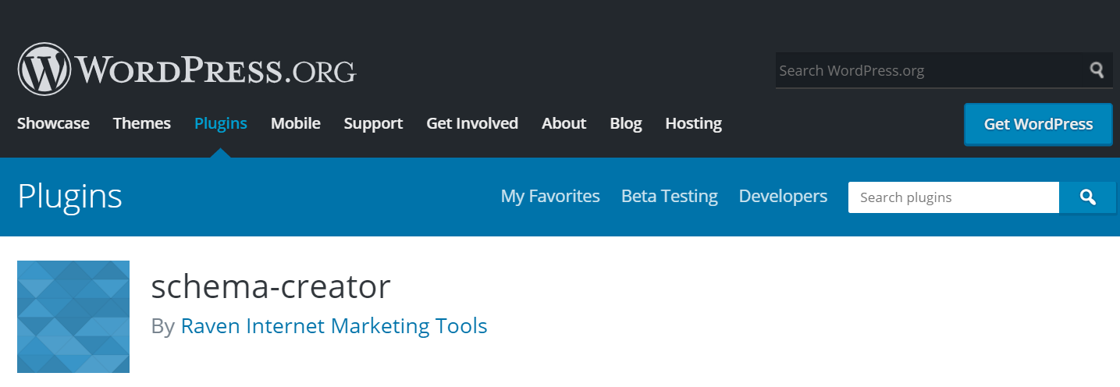The image size is (1120, 387).
Task: Click the WordPress.org logo
Action: pyautogui.click(x=187, y=69)
